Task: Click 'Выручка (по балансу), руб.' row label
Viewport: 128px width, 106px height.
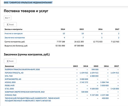Action: (x=16, y=46)
